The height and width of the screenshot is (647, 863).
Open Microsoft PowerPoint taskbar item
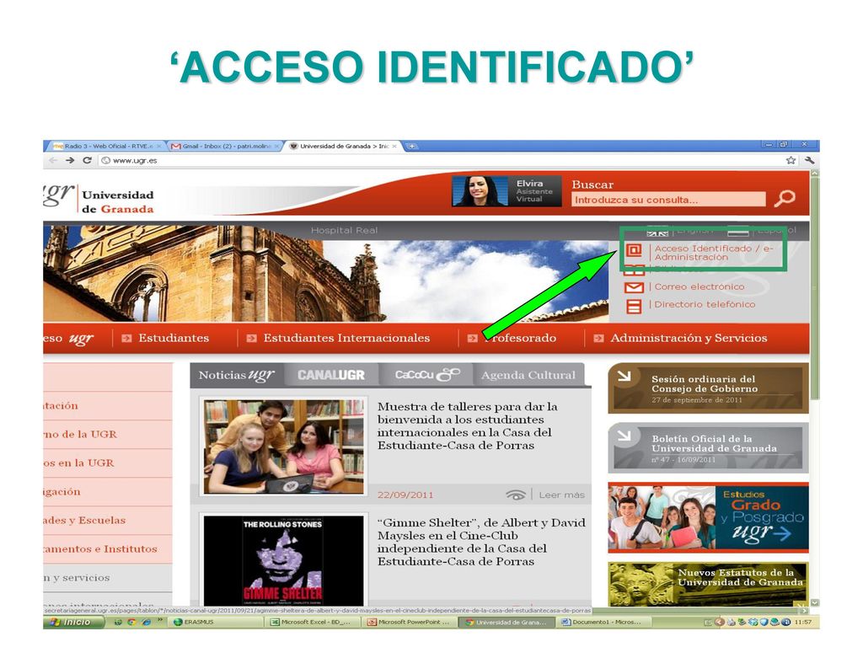(409, 623)
